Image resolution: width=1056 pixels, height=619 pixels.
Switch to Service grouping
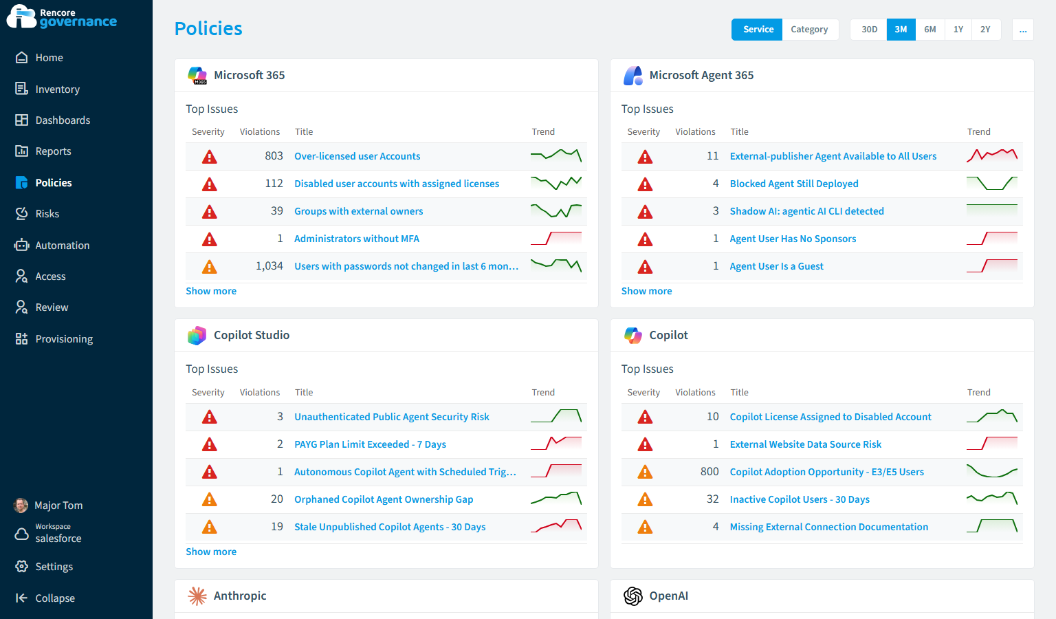(757, 30)
